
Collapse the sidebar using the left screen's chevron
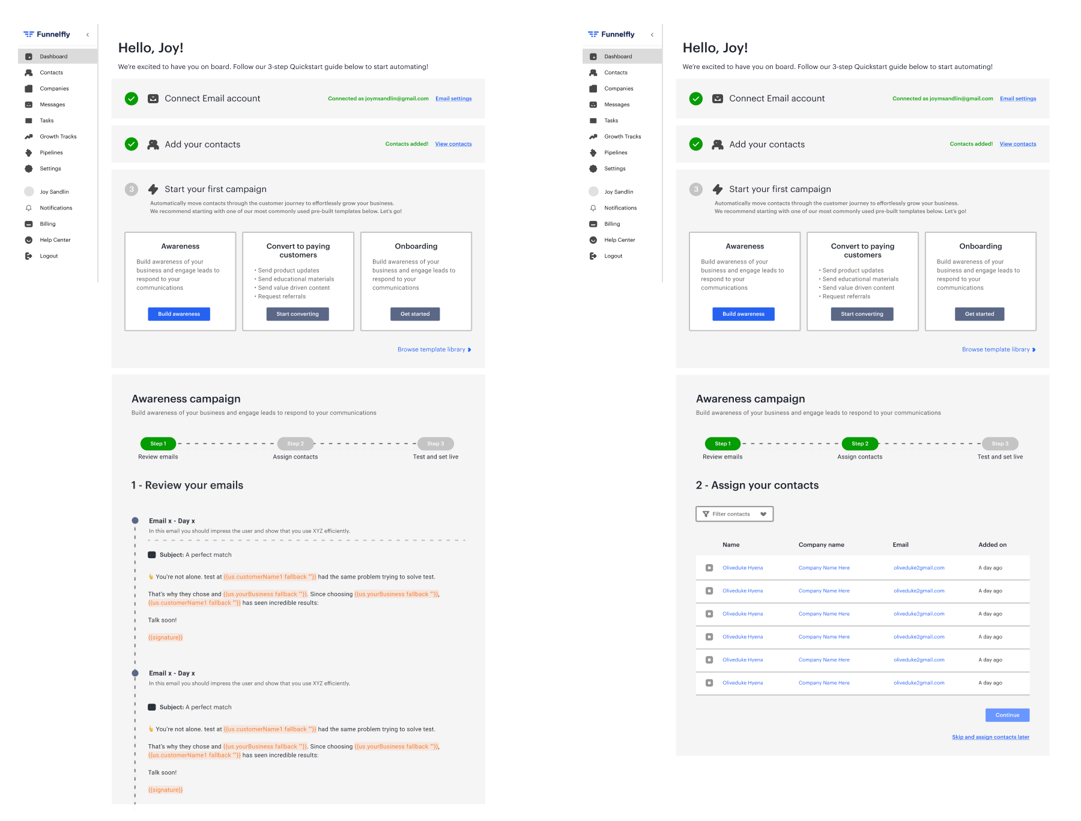pyautogui.click(x=88, y=35)
